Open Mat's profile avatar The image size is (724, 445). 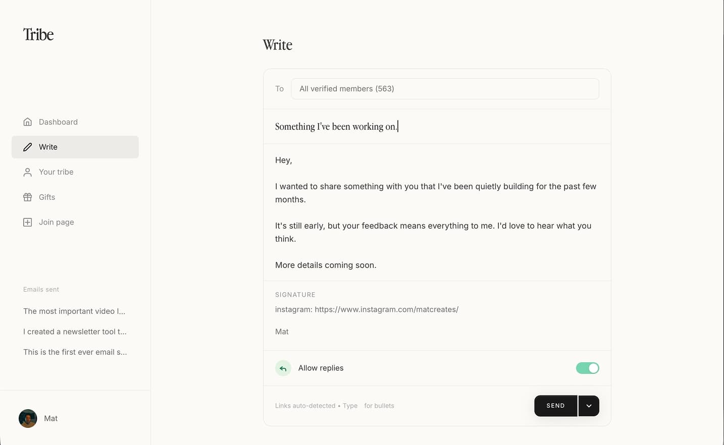click(28, 418)
